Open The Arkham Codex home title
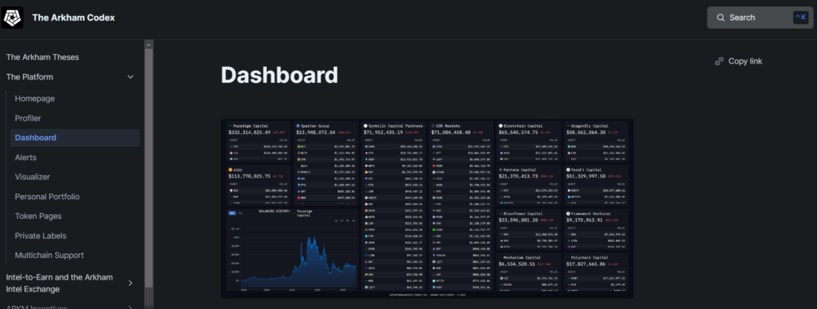The width and height of the screenshot is (817, 309). click(73, 18)
